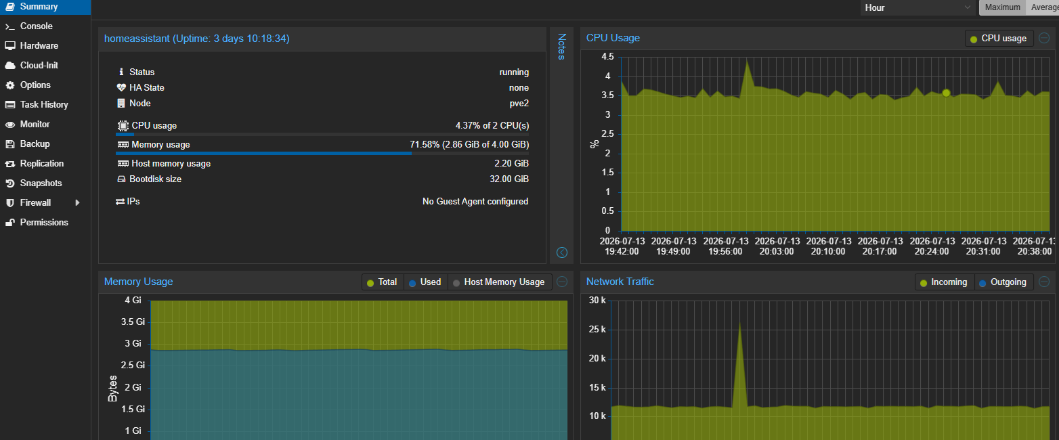1059x440 pixels.
Task: Click the '2026-07-13 20:03:00' axis label
Action: point(777,246)
